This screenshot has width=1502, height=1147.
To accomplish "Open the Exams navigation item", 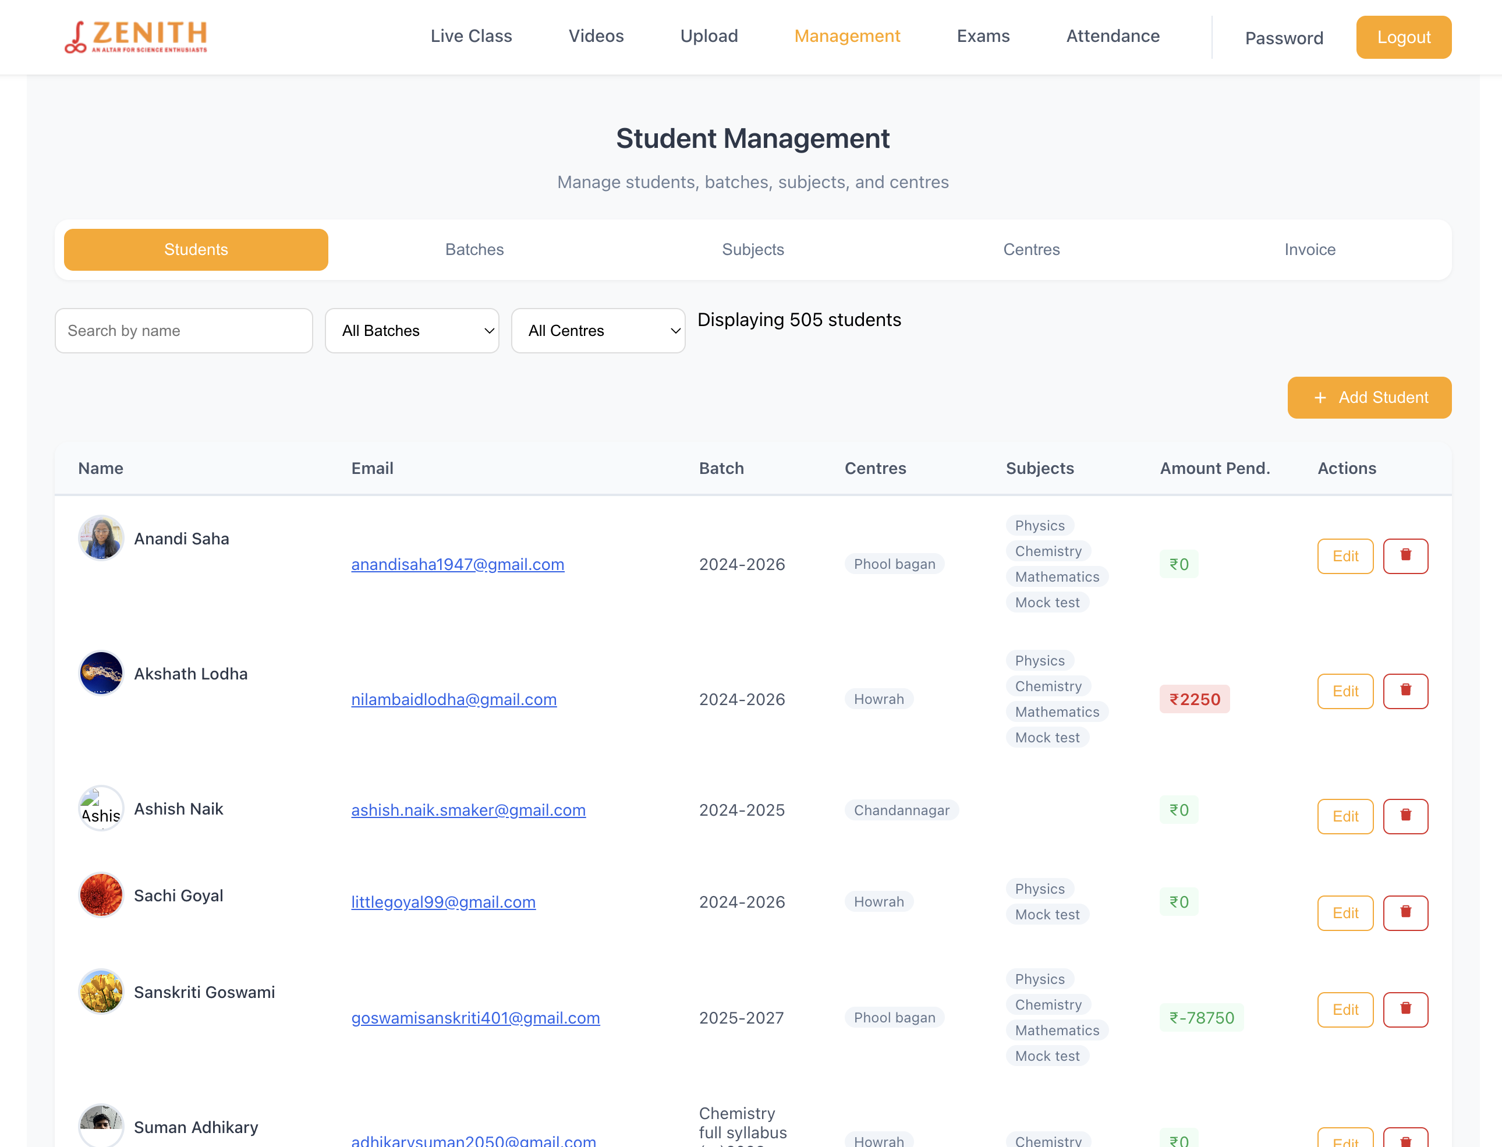I will 983,36.
